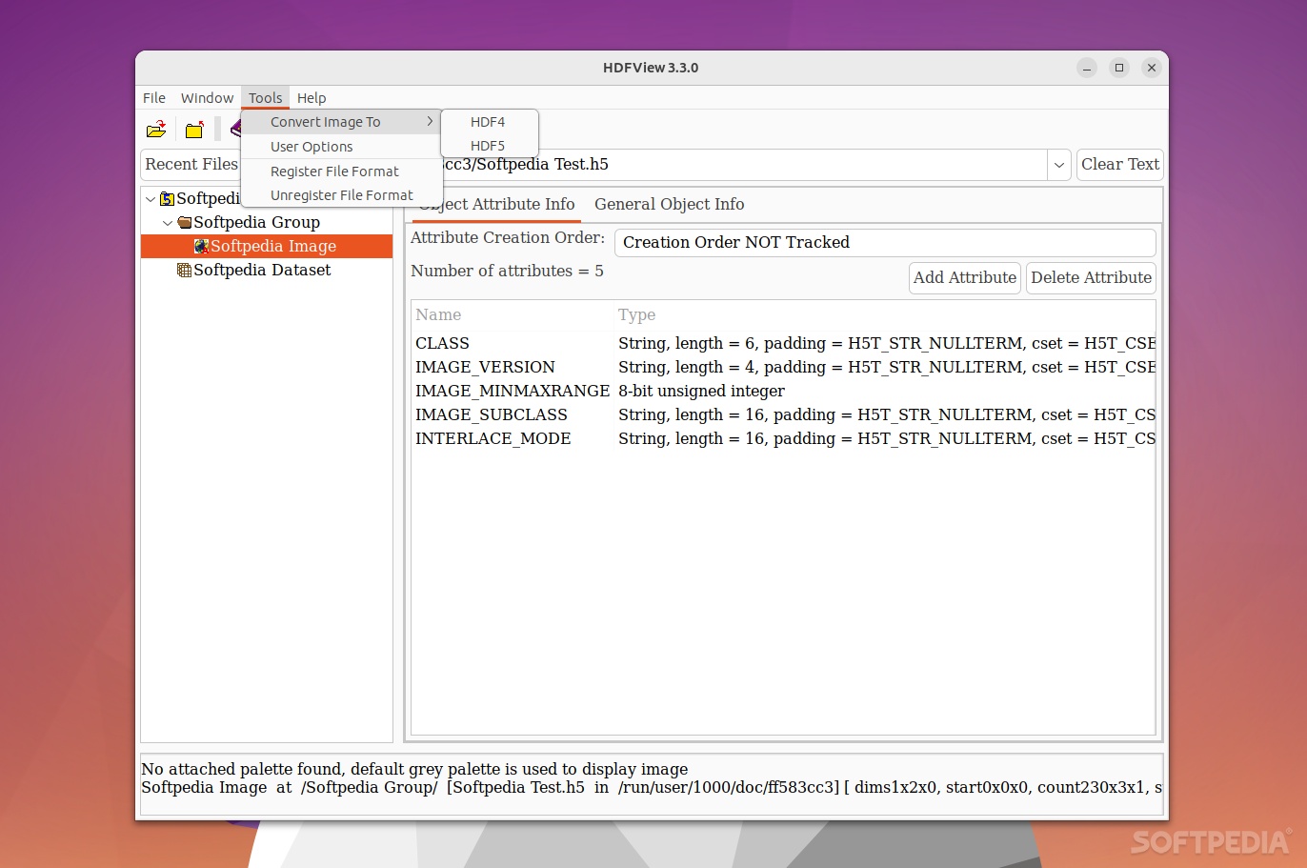Click the Name column header

pos(513,314)
